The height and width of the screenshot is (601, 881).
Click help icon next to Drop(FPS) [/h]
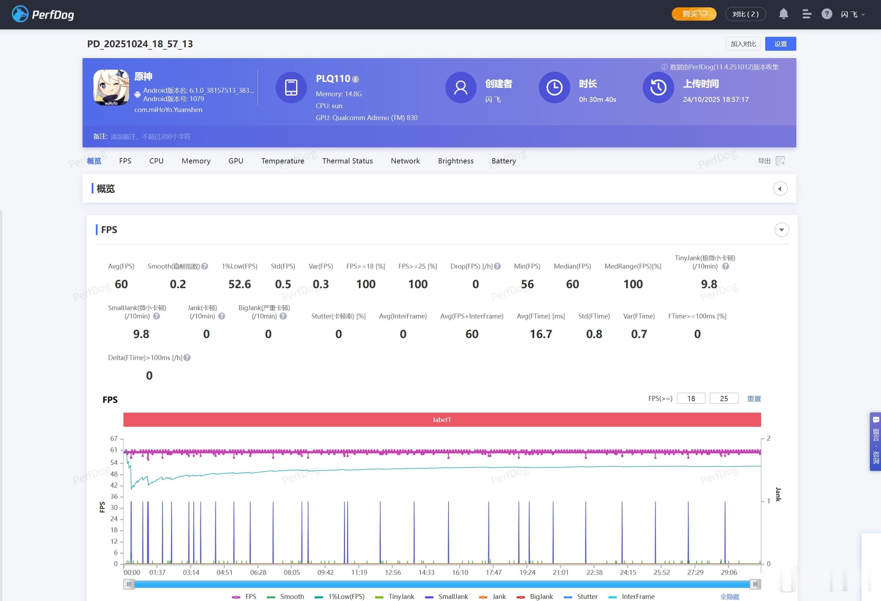tap(498, 266)
